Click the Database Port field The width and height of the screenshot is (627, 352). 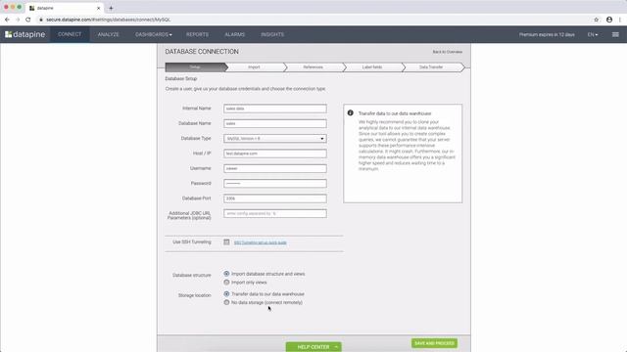coord(275,198)
